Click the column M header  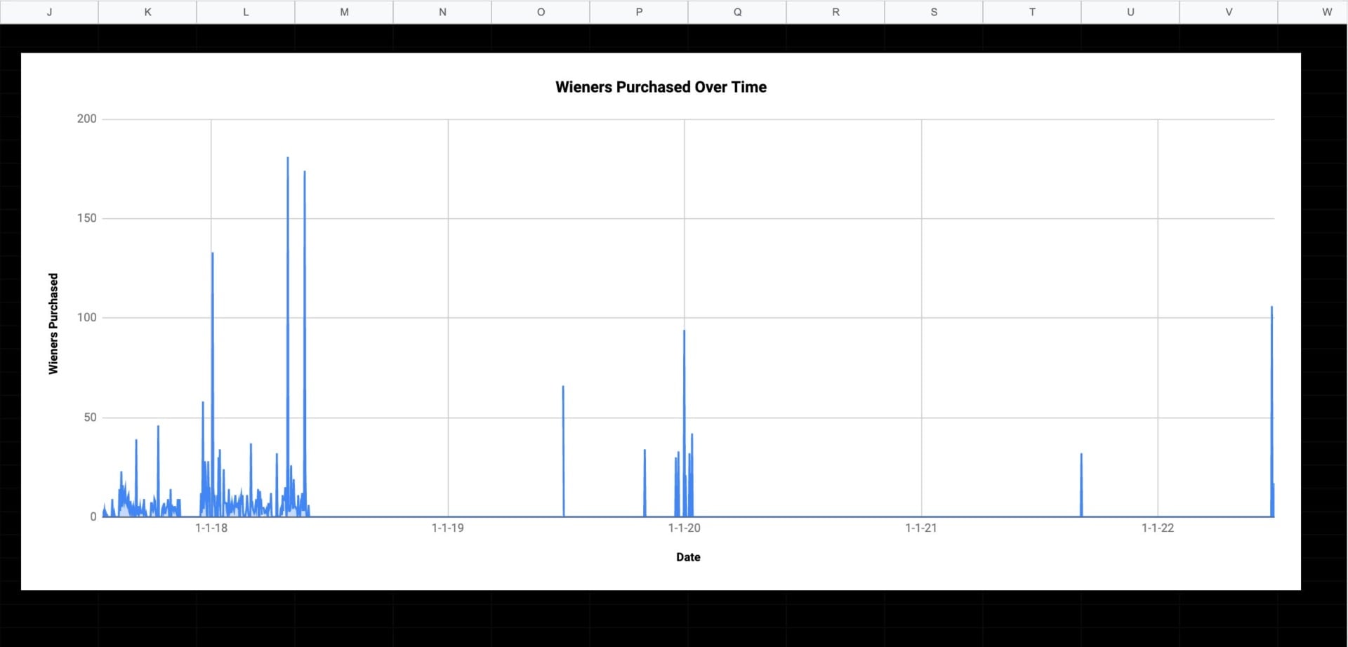tap(344, 12)
